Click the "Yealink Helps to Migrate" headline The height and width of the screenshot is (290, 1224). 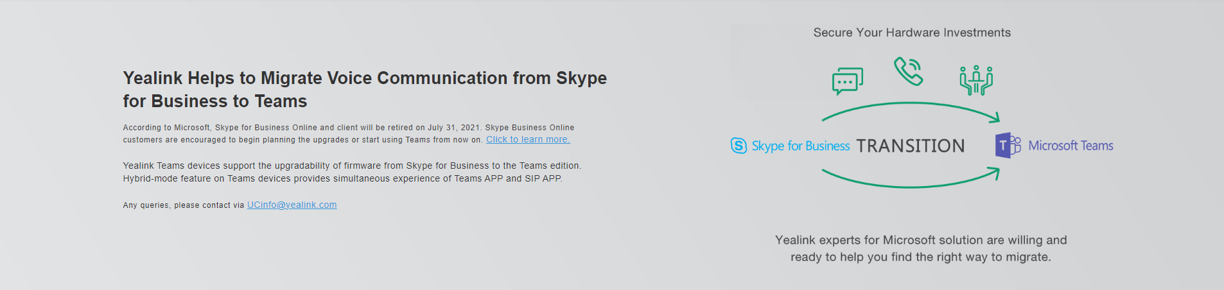(365, 89)
